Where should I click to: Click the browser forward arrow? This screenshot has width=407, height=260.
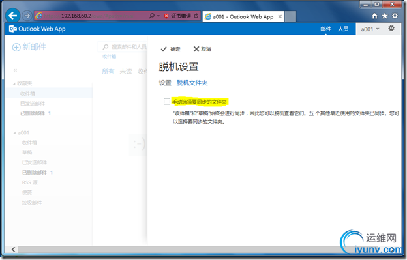click(x=27, y=16)
